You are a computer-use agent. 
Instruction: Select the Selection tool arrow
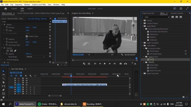pyautogui.click(x=4, y=71)
